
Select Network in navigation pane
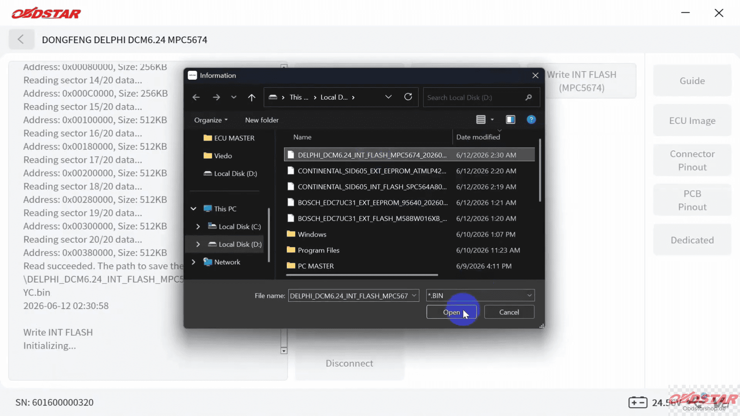click(x=222, y=262)
